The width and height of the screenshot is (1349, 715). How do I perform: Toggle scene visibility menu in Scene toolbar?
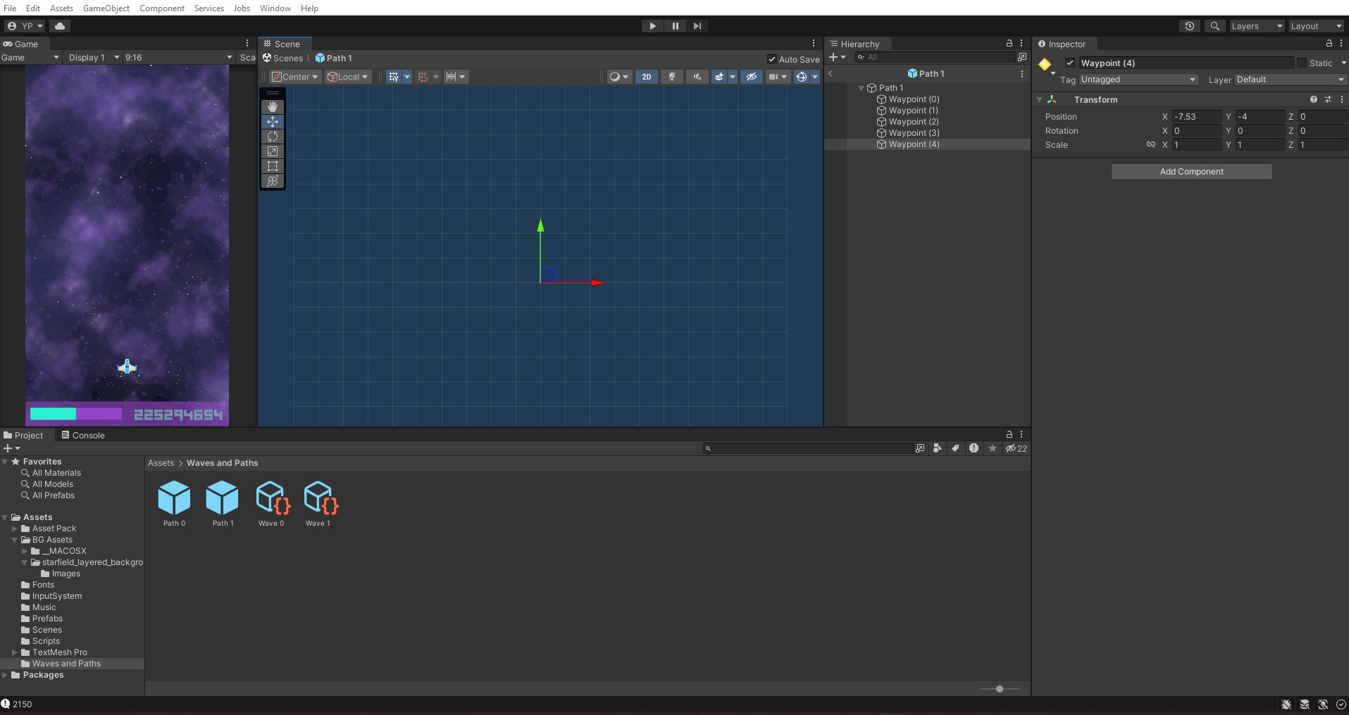pyautogui.click(x=751, y=76)
